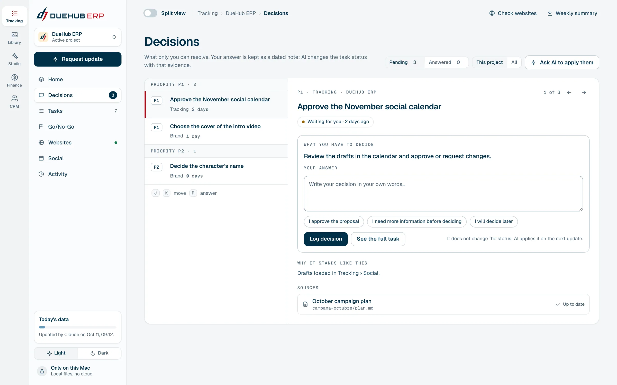Show Pending decisions filter
The width and height of the screenshot is (617, 385).
click(404, 62)
